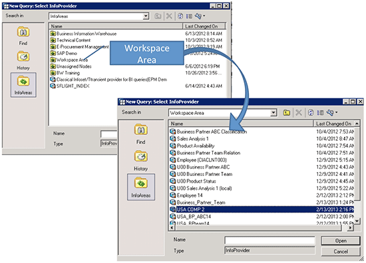
Task: Expand the Workspace Area search-in dropdown
Action: click(273, 113)
